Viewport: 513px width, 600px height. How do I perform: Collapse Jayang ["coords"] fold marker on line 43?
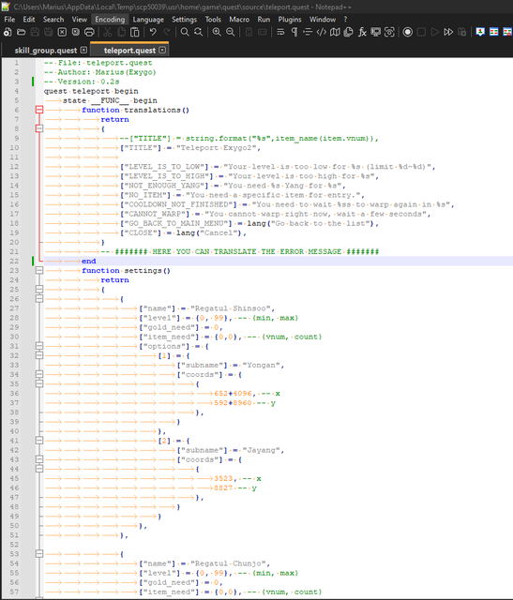click(39, 459)
